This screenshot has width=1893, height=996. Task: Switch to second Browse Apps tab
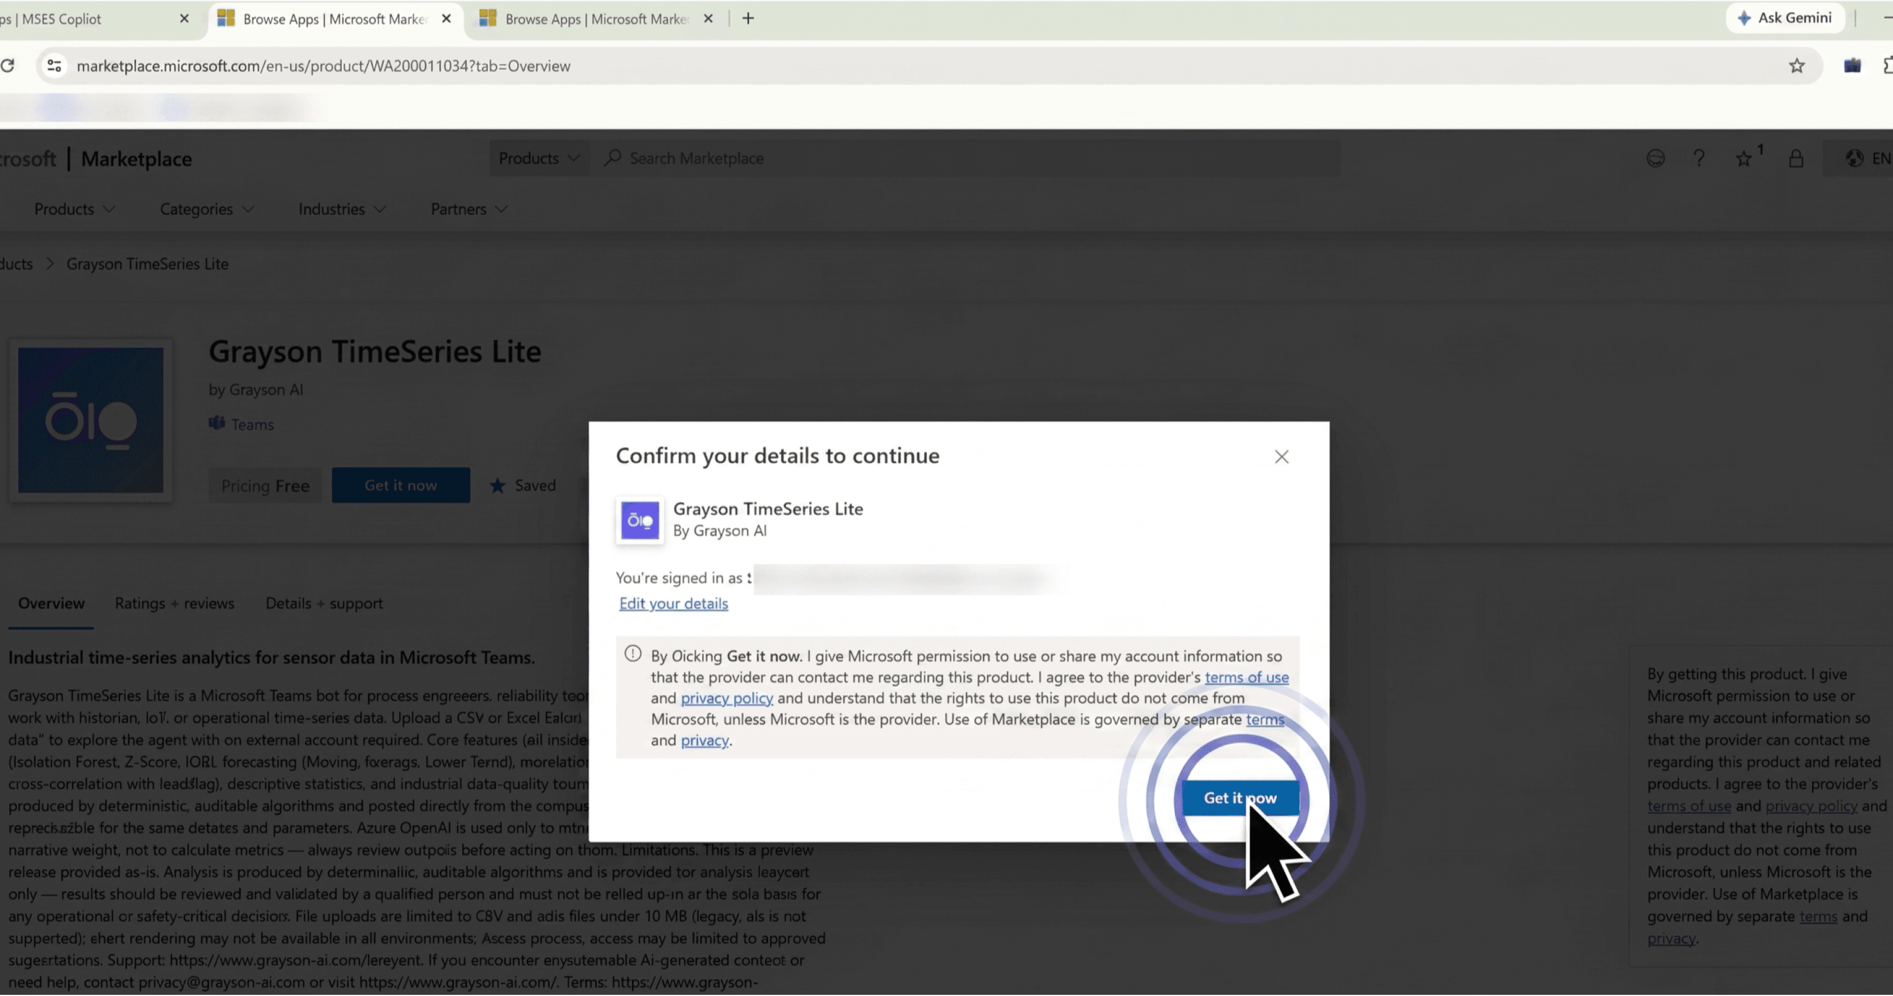click(x=595, y=19)
